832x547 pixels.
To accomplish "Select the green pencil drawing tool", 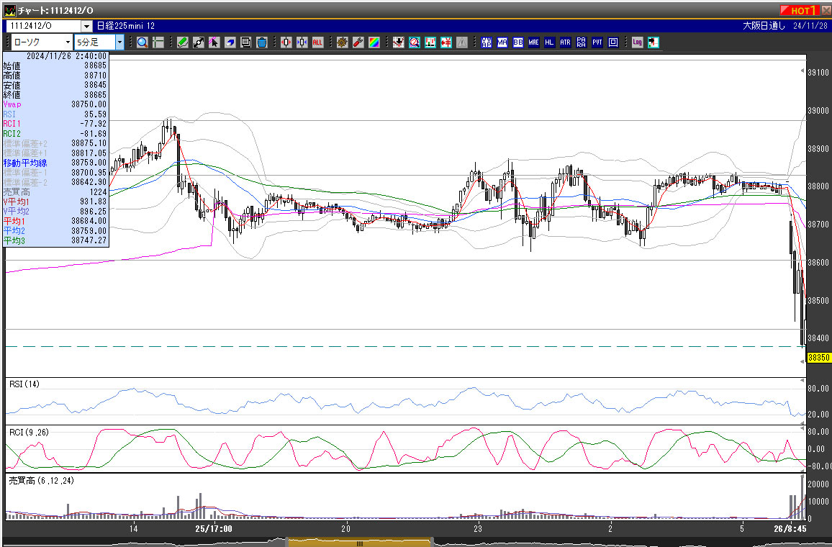I will 183,42.
